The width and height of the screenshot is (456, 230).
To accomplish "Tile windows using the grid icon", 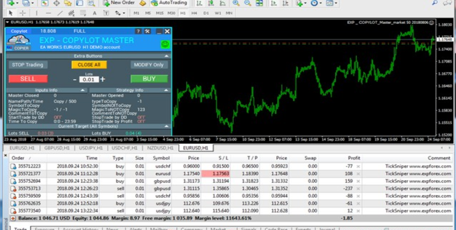I will click(259, 3).
